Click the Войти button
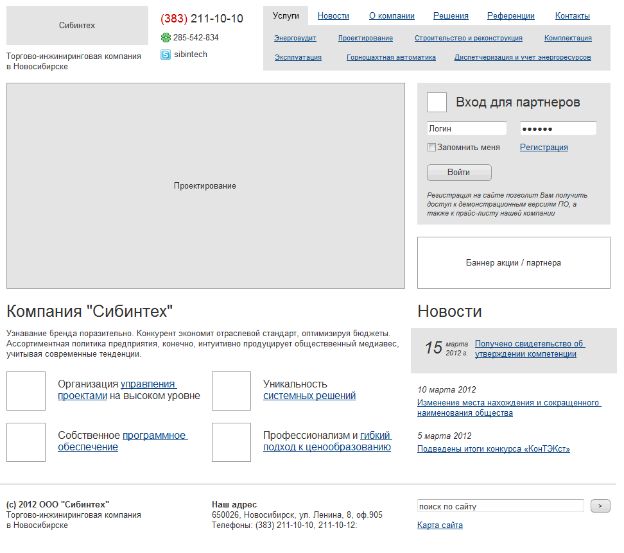 (459, 173)
